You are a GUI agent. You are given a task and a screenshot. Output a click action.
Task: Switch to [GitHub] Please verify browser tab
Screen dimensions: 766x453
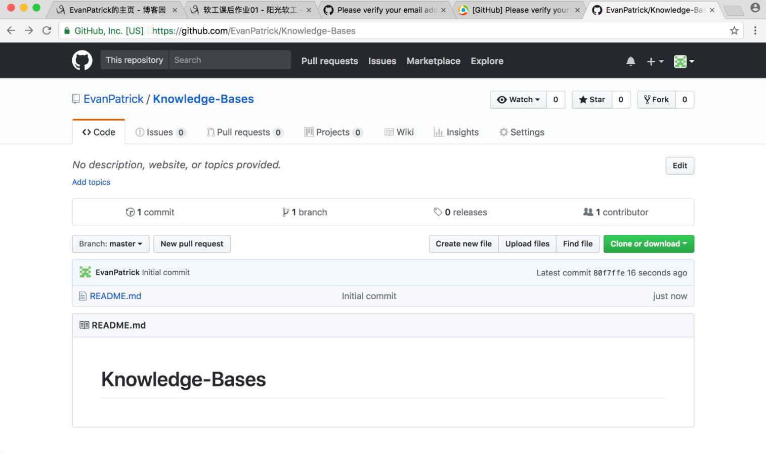(520, 10)
